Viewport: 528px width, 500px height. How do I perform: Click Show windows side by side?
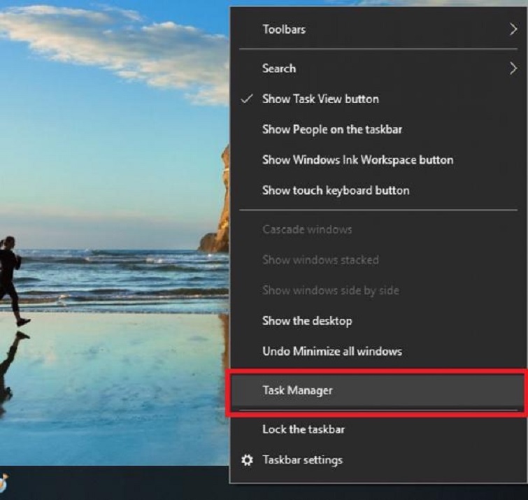pos(330,290)
